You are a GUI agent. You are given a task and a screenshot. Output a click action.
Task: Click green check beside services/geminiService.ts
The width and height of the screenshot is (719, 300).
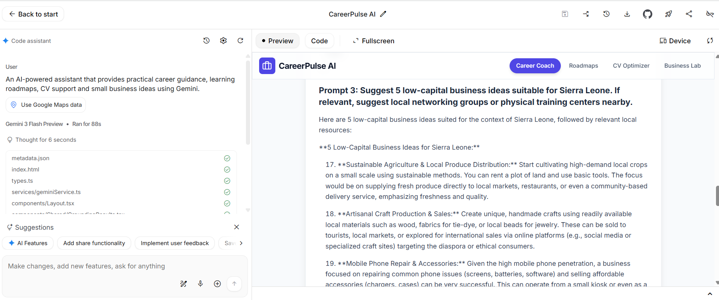[227, 192]
